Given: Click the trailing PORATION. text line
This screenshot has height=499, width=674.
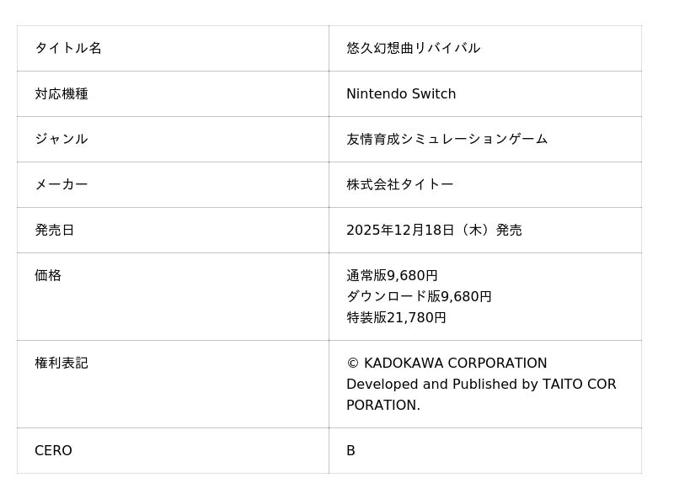Looking at the screenshot, I should tap(383, 405).
